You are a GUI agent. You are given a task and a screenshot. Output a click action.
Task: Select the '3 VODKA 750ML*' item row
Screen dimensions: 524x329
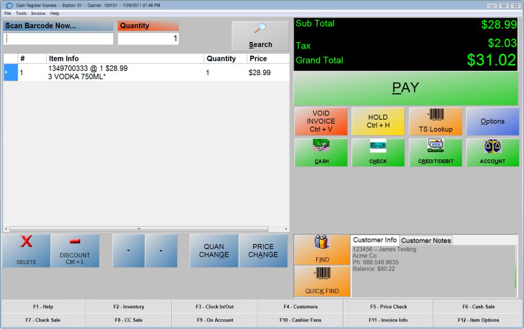pyautogui.click(x=146, y=73)
